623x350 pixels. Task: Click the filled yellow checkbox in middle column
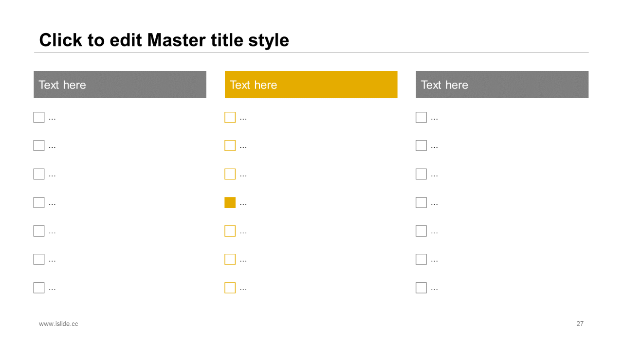[x=230, y=203]
